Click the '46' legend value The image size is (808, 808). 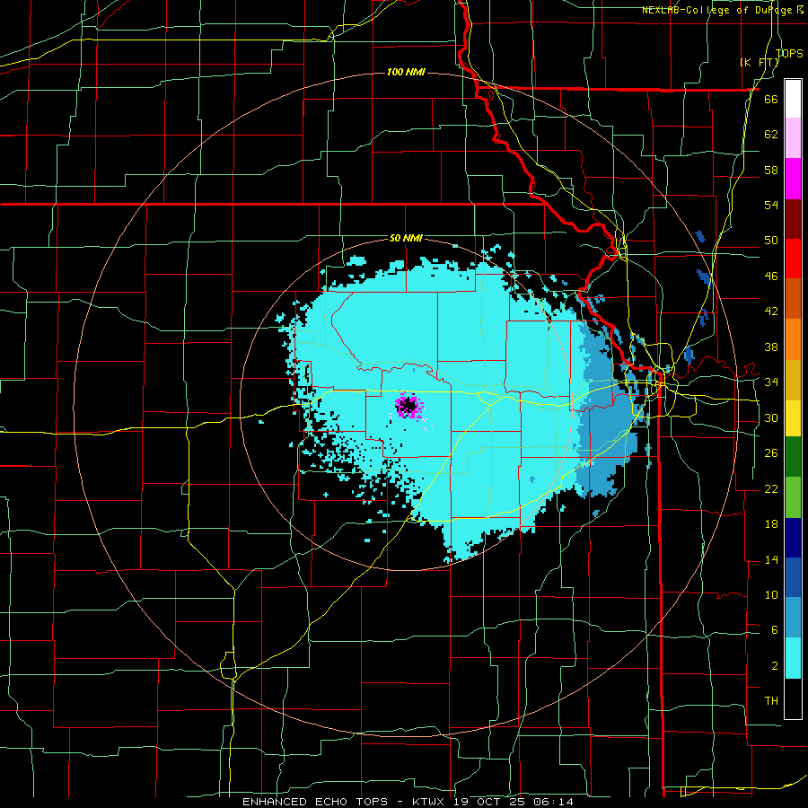click(771, 276)
